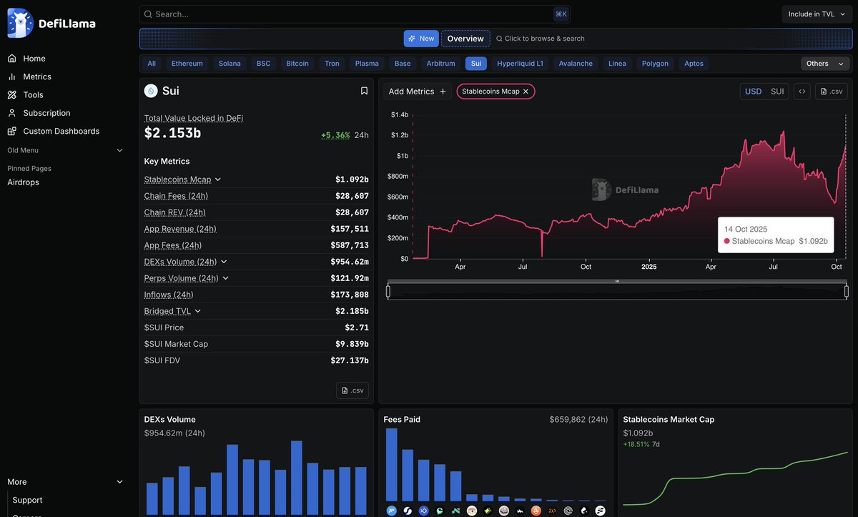Click Chain Fees (24h) label
858x517 pixels.
click(x=176, y=196)
